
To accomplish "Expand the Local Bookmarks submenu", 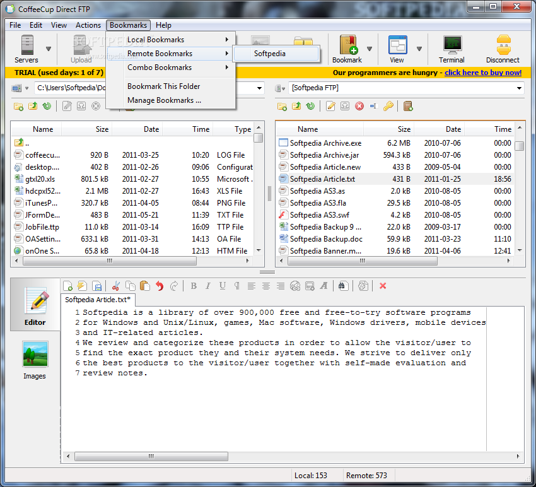I will tap(171, 40).
